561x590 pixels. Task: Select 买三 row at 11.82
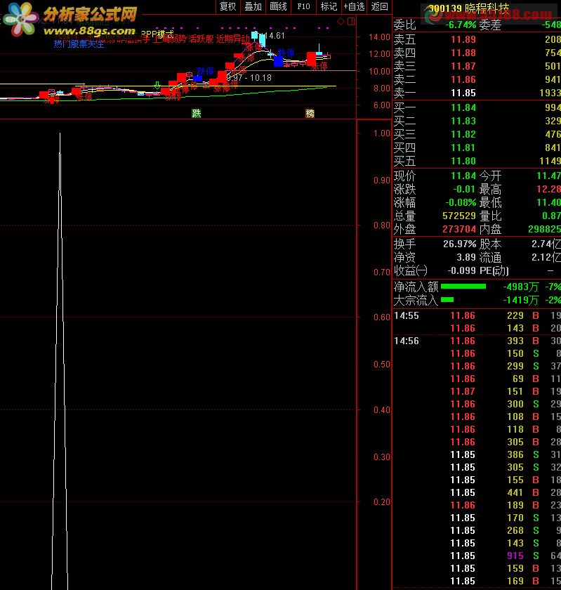pyautogui.click(x=476, y=134)
